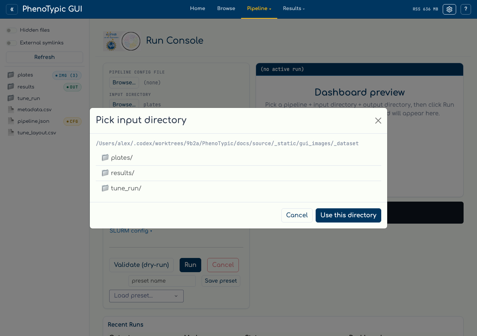Click the eXFAB logo image
Image resolution: width=477 pixels, height=336 pixels.
click(x=111, y=41)
